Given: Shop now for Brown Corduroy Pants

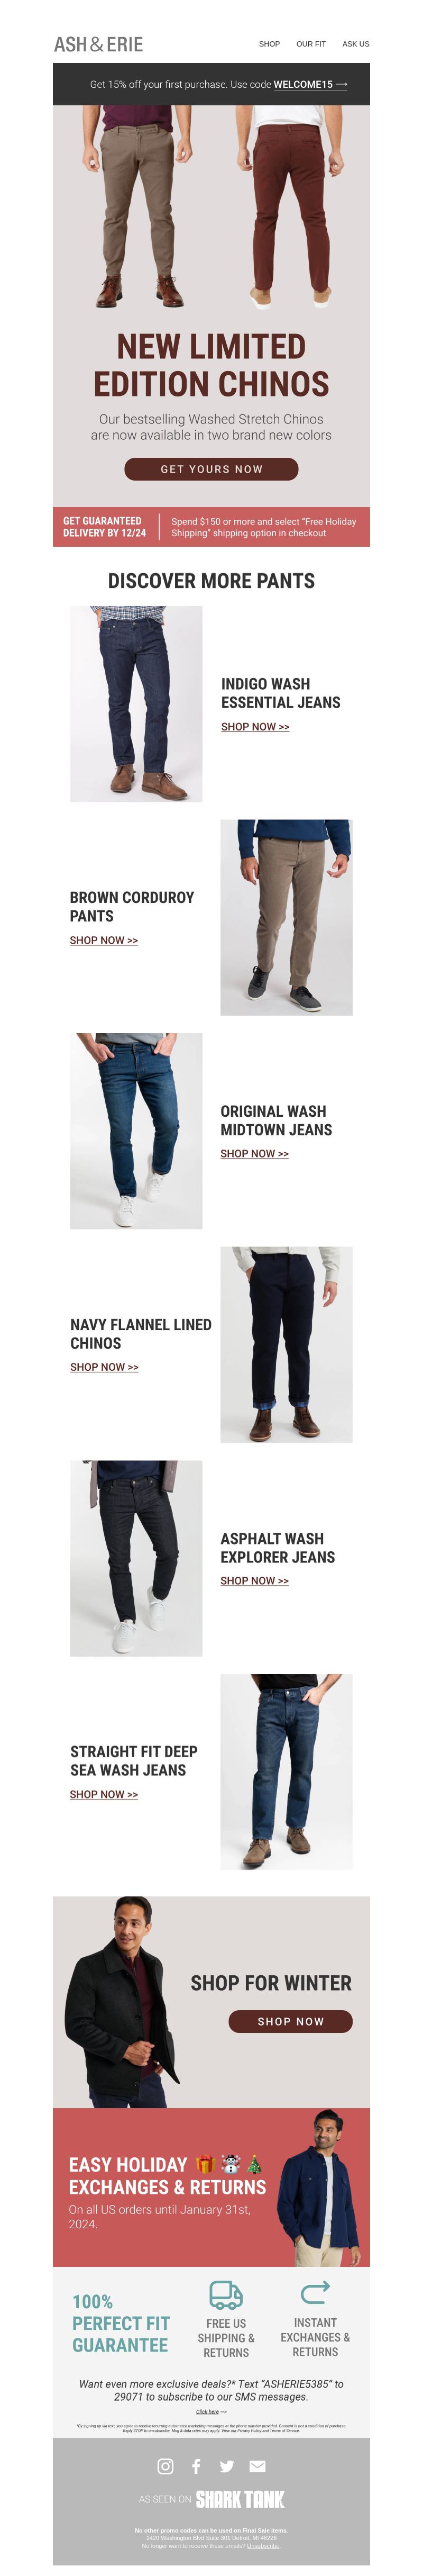Looking at the screenshot, I should point(104,940).
